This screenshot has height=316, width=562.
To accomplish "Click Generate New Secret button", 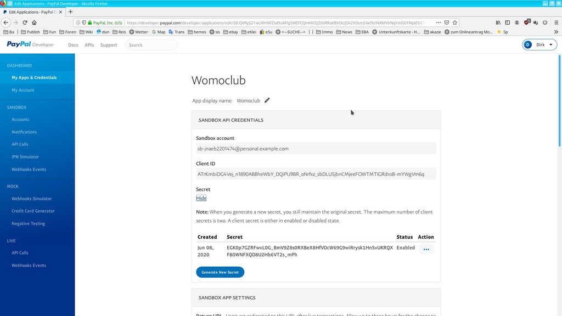I will (220, 272).
